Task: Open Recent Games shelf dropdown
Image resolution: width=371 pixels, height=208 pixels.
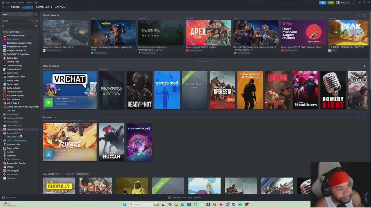Action: click(x=61, y=66)
